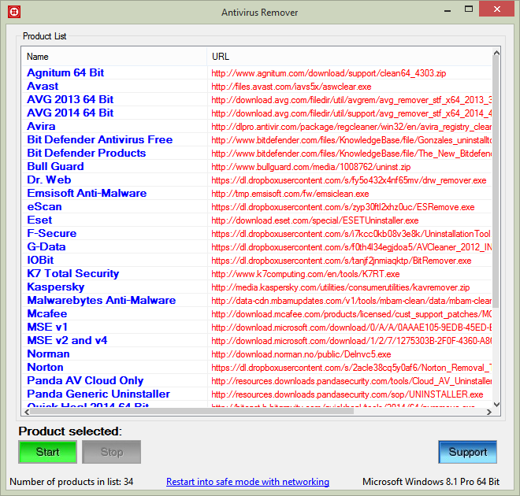Image resolution: width=520 pixels, height=496 pixels.
Task: Click the emsiclean.exe URL
Action: 290,194
